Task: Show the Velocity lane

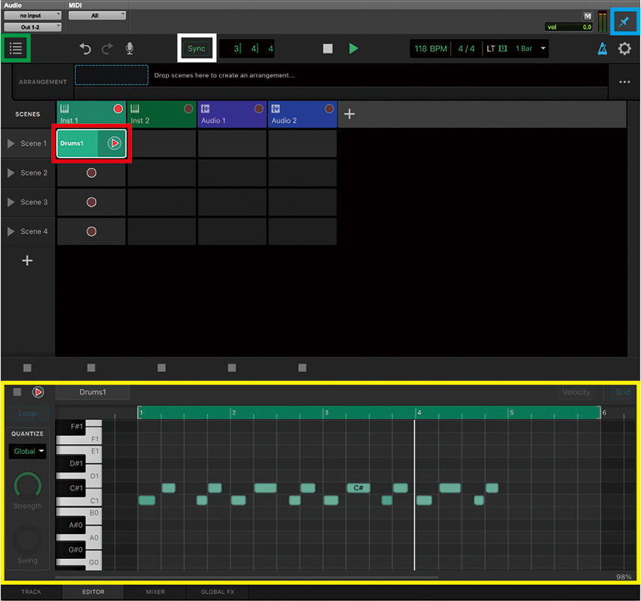Action: point(576,392)
